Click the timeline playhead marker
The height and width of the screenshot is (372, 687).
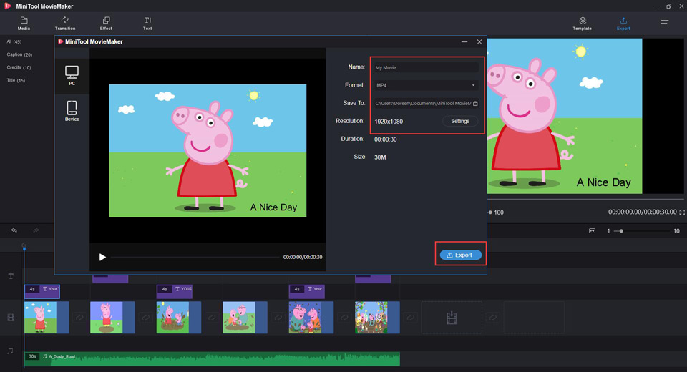[x=24, y=248]
